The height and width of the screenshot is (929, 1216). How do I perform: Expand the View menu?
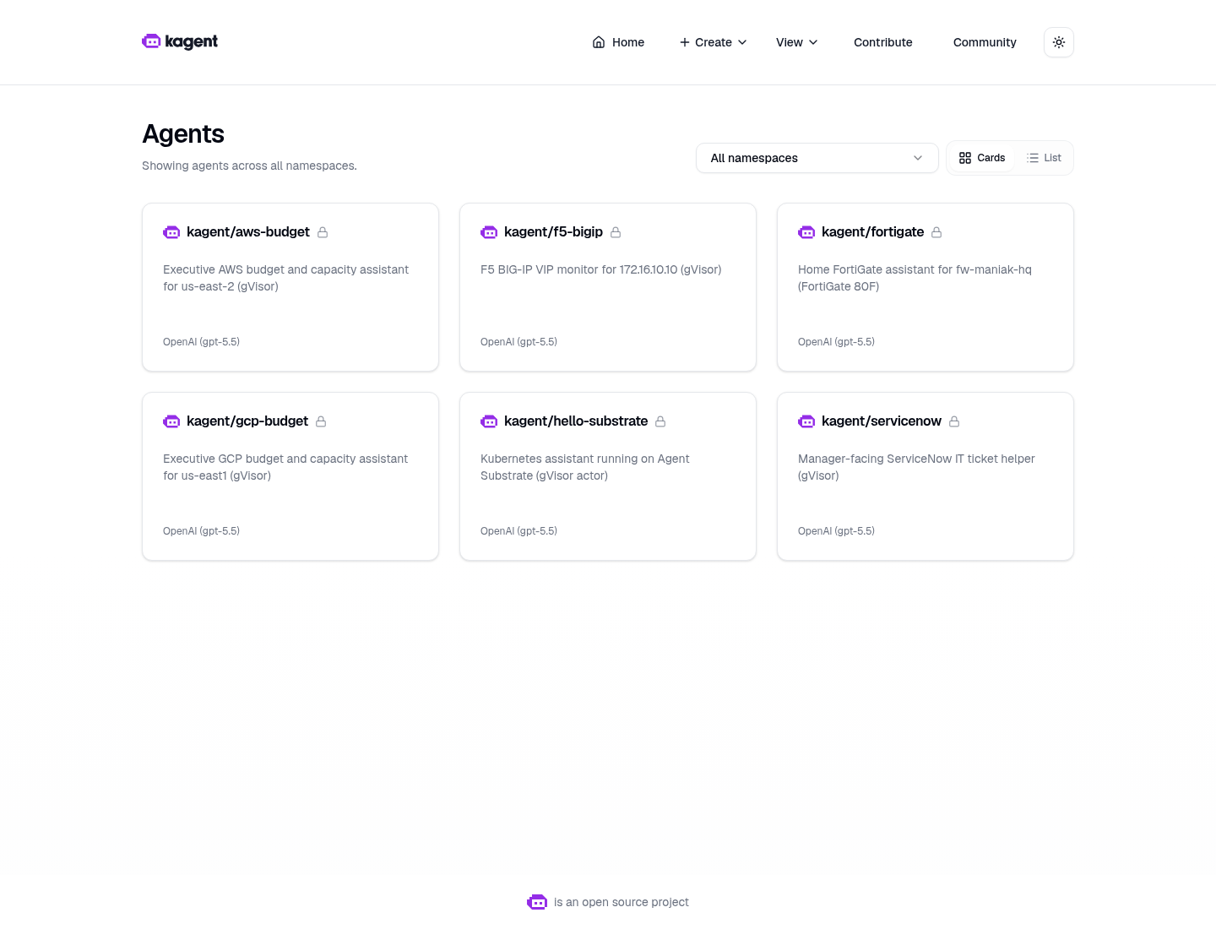[x=797, y=42]
